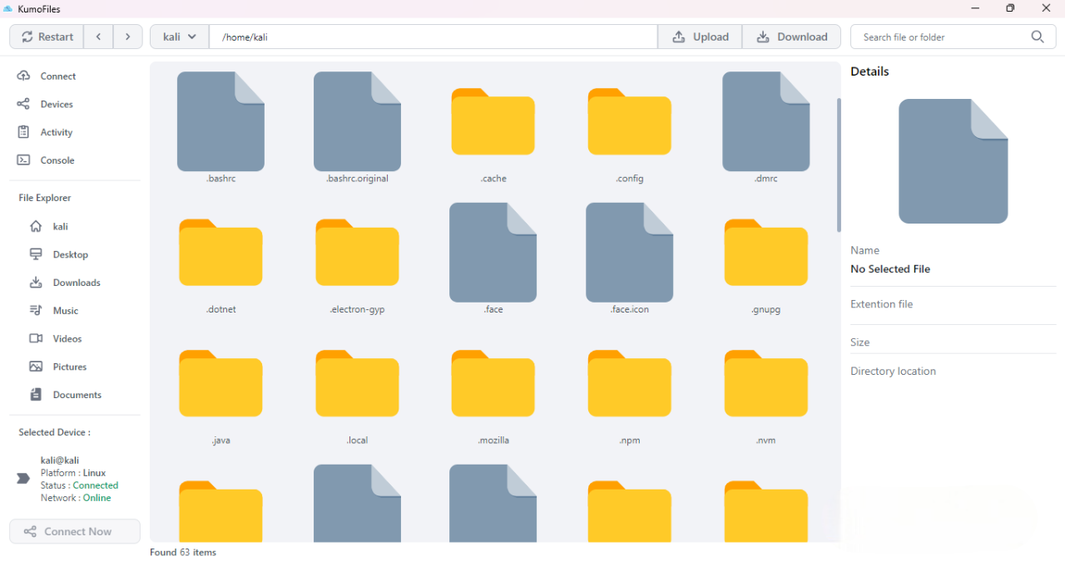Open the Console menu item
Viewport: 1065px width, 561px height.
pyautogui.click(x=57, y=160)
